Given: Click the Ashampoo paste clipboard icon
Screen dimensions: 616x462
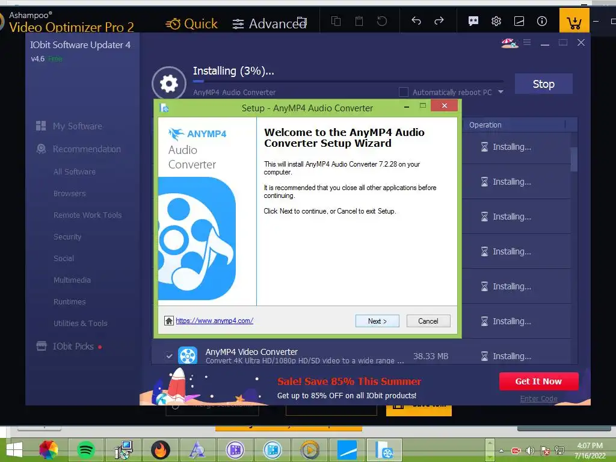Looking at the screenshot, I should (x=359, y=21).
